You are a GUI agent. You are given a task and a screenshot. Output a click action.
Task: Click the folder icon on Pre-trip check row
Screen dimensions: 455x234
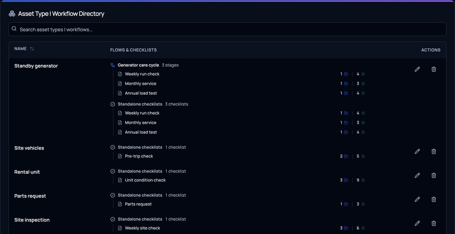point(346,156)
